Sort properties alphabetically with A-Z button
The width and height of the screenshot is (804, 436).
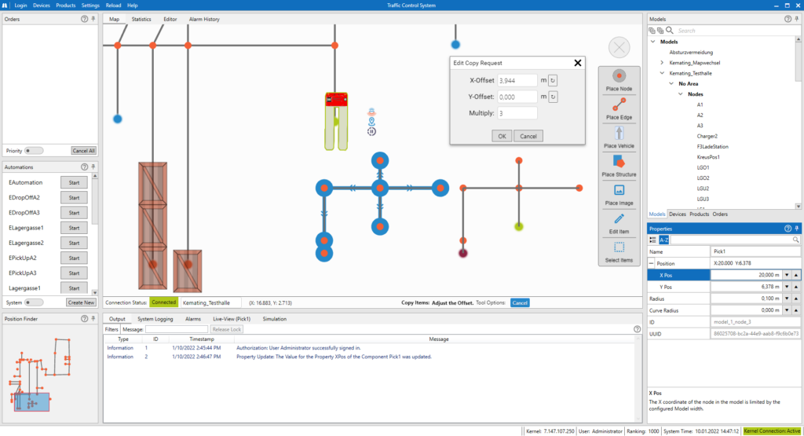[x=663, y=240]
